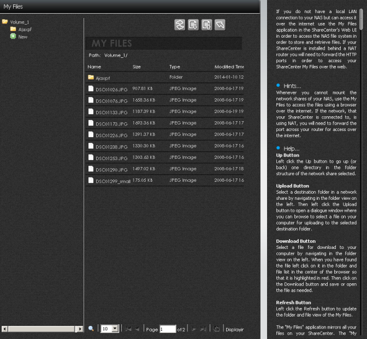This screenshot has width=367, height=339.
Task: Click file icon beside DSC01133.JPG
Action: pos(91,111)
